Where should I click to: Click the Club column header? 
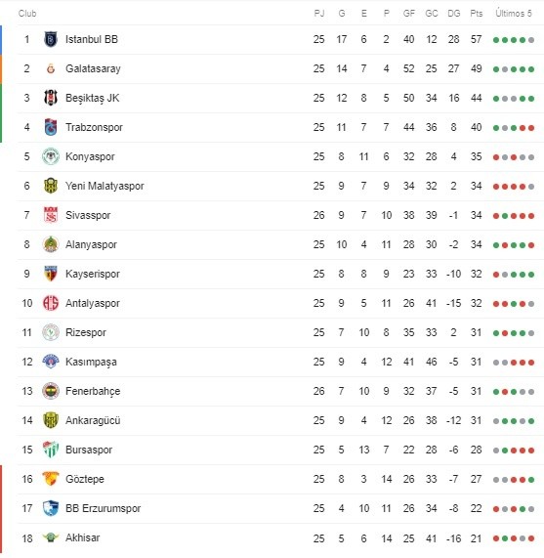pyautogui.click(x=27, y=14)
